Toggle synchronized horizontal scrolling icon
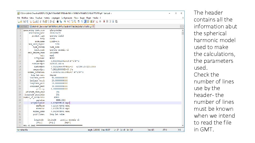Image resolution: width=255 pixels, height=143 pixels. point(75,21)
